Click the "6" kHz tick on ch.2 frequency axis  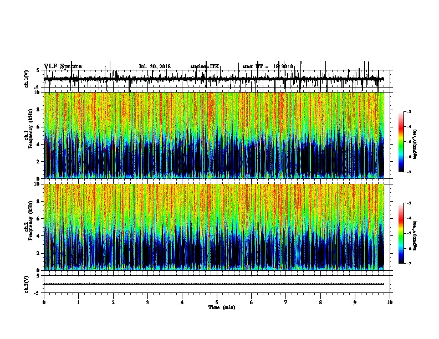39,219
